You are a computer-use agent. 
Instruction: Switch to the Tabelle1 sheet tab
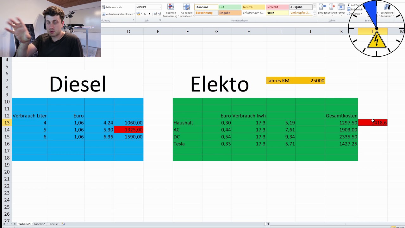24,224
